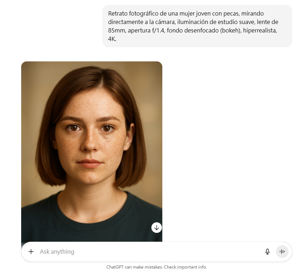Viewport: 307px width, 271px height.
Task: Launch voice mode with the waveform button
Action: [x=282, y=252]
